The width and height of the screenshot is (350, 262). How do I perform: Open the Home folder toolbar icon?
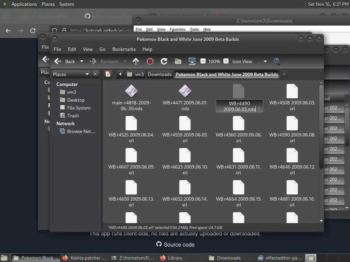coord(178,61)
